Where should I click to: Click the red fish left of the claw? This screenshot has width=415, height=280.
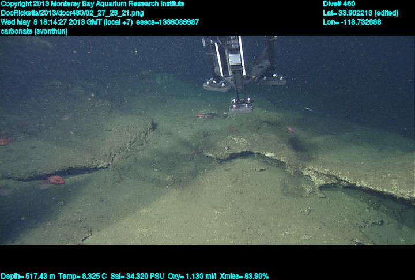click(x=203, y=115)
